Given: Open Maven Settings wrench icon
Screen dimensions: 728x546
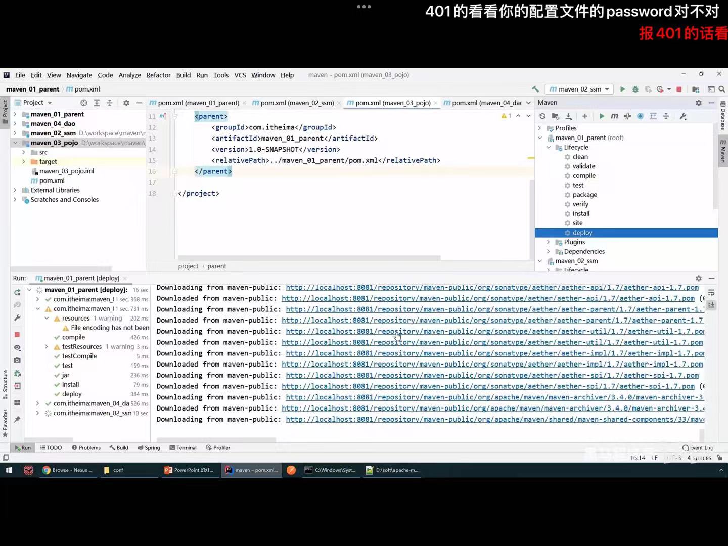Looking at the screenshot, I should point(683,116).
